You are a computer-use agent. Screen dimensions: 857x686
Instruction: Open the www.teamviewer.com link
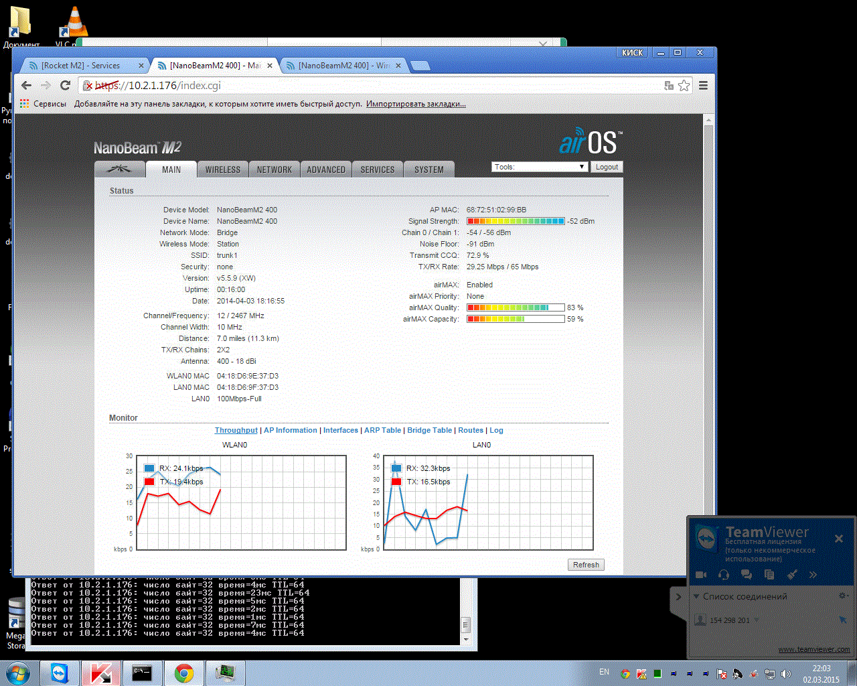click(814, 649)
